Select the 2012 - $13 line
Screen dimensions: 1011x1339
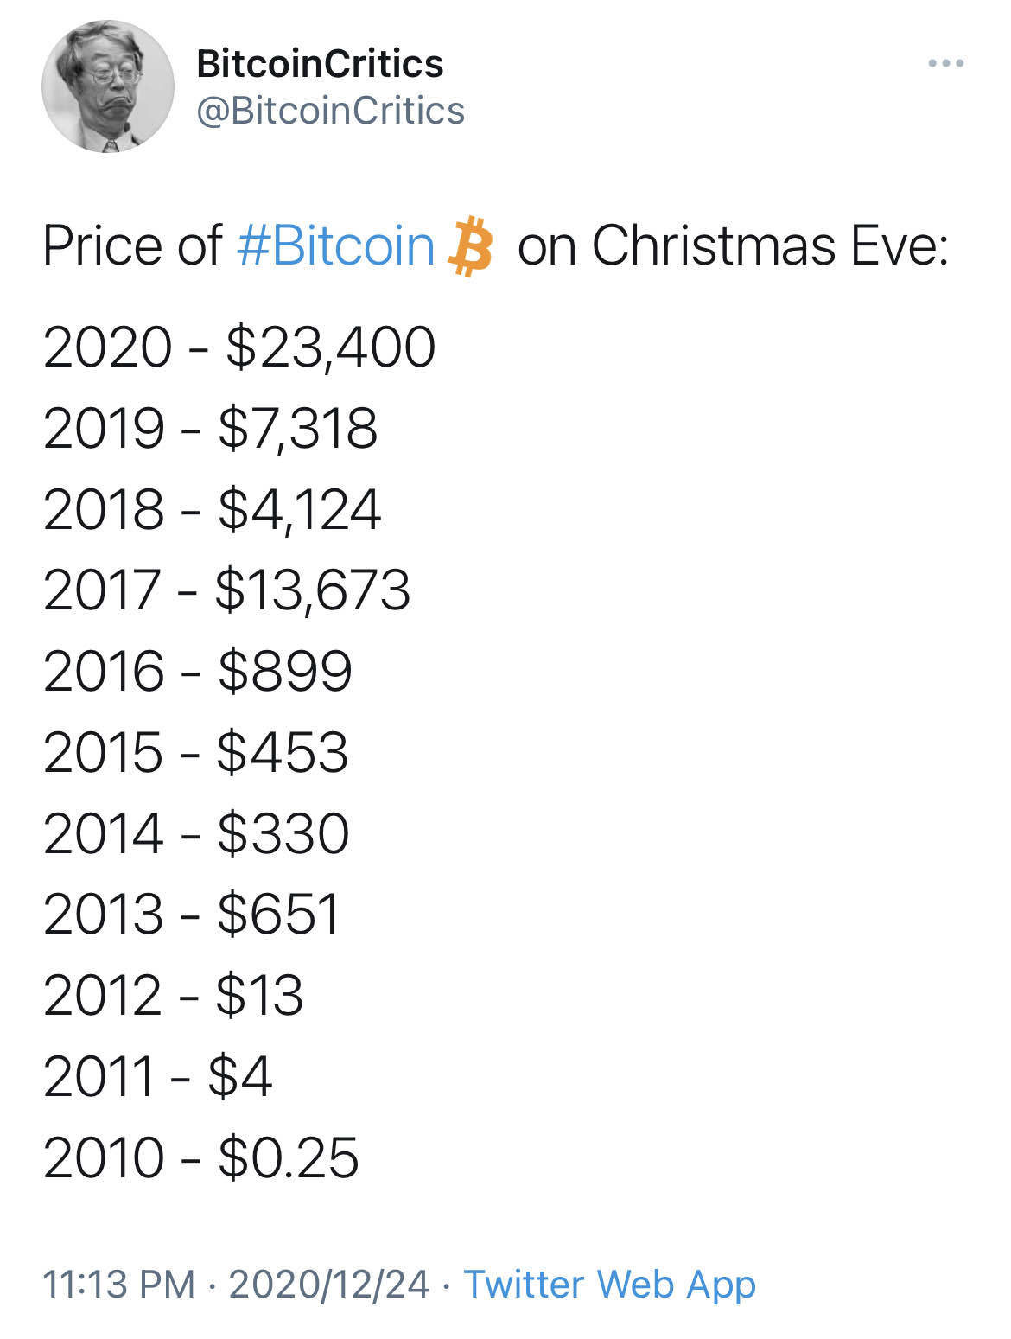[x=173, y=995]
